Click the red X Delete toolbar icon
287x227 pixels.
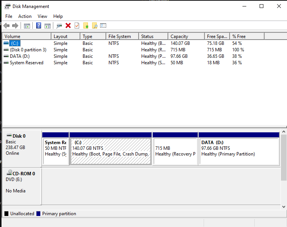68,25
